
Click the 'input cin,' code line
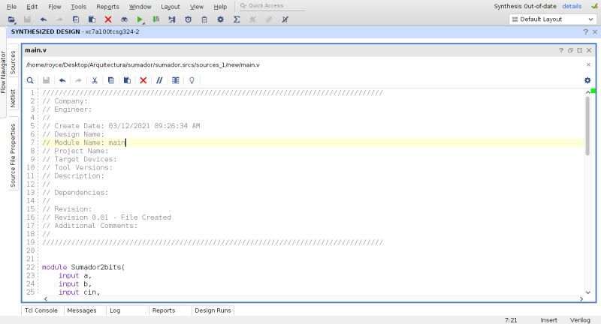(79, 292)
